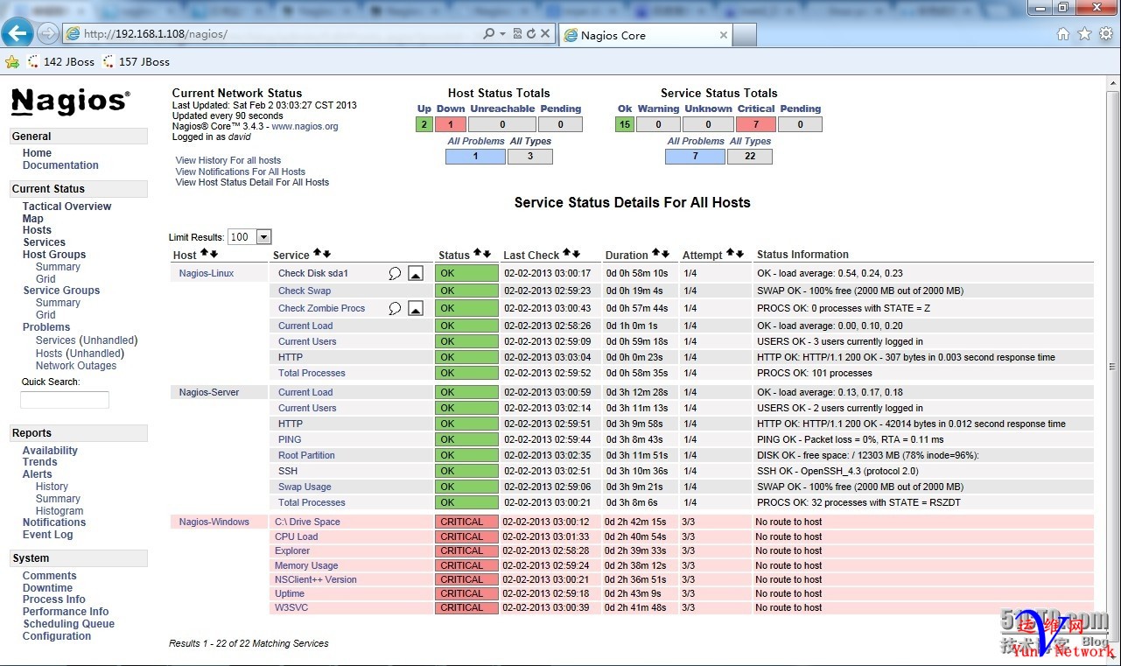Sort Last Check column descending arrow
This screenshot has width=1121, height=666.
(576, 254)
